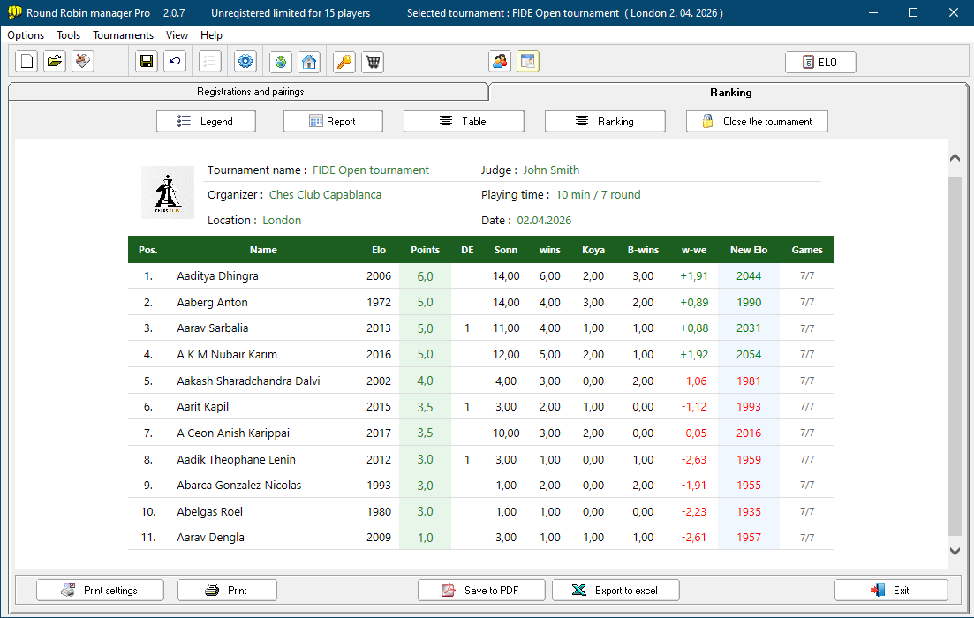Open the Tournaments menu
974x618 pixels.
123,35
